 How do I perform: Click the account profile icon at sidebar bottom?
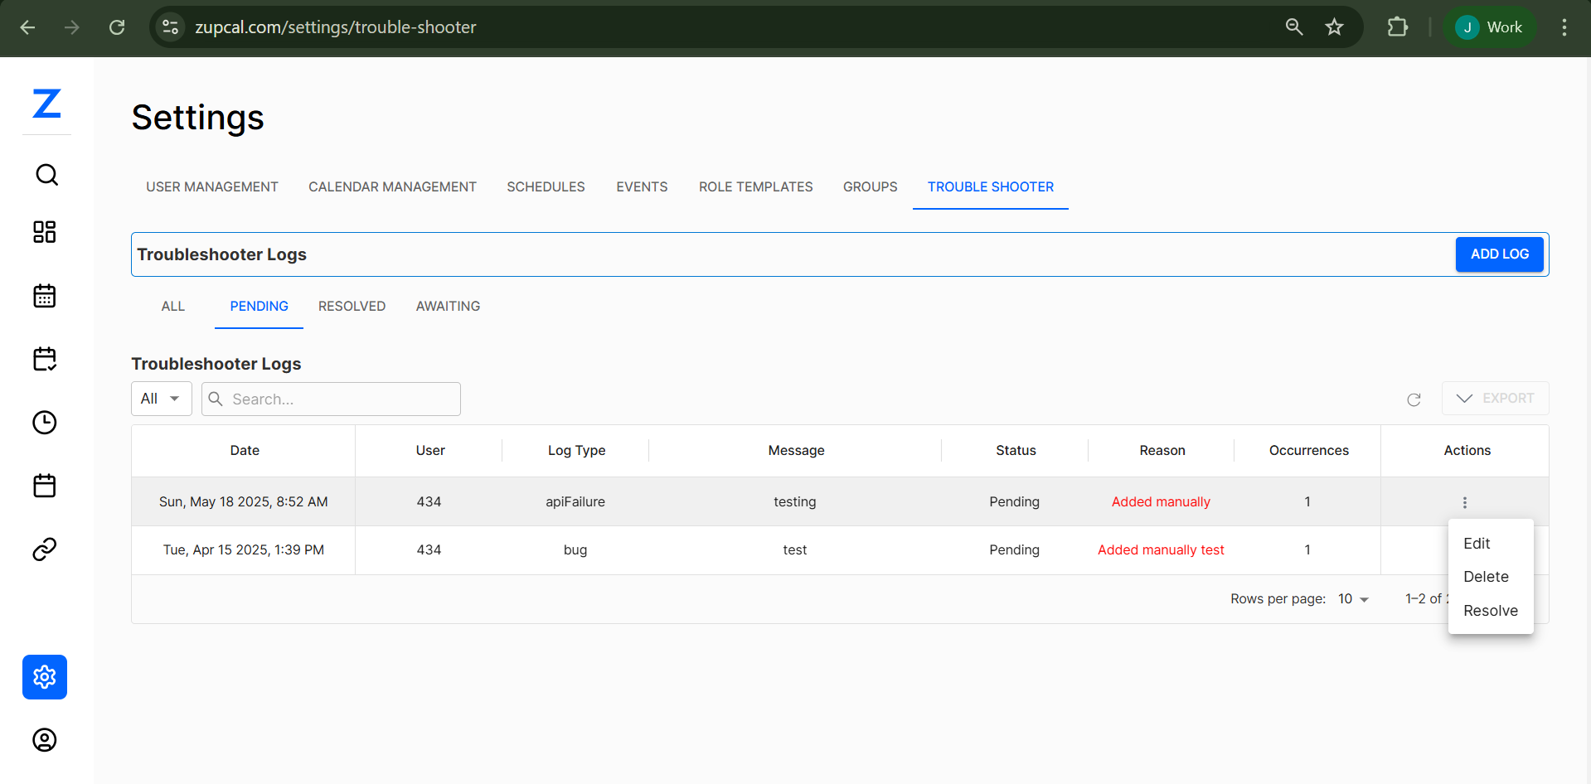coord(45,740)
